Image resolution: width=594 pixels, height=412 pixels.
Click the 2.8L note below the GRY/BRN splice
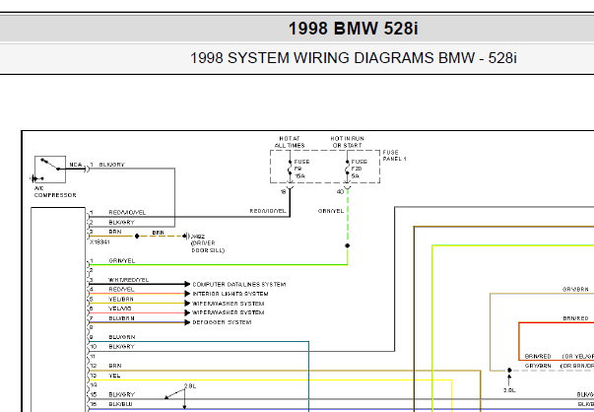(x=509, y=390)
